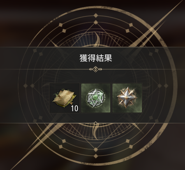Click the green hexagram emblem reward
Viewport: 185px width, 170px height.
[96, 98]
